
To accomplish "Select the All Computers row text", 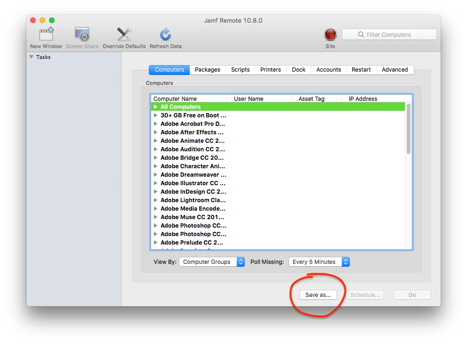I will coord(180,106).
